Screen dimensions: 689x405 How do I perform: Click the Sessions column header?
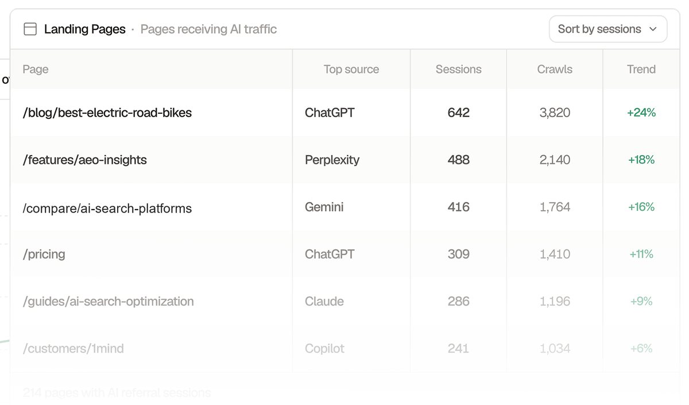[x=458, y=69]
